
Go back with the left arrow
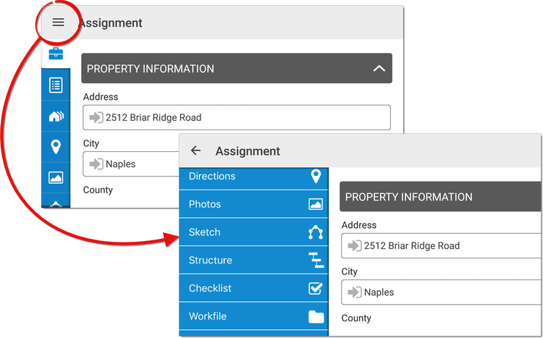click(x=195, y=151)
